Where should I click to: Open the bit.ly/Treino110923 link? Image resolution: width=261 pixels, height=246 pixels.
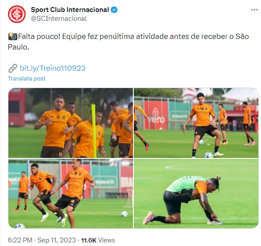tap(53, 68)
